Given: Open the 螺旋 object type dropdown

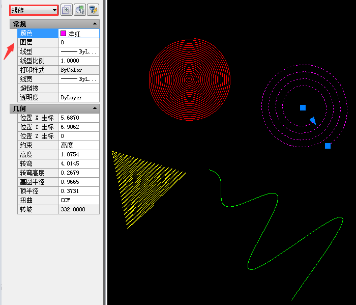Looking at the screenshot, I should tap(34, 10).
